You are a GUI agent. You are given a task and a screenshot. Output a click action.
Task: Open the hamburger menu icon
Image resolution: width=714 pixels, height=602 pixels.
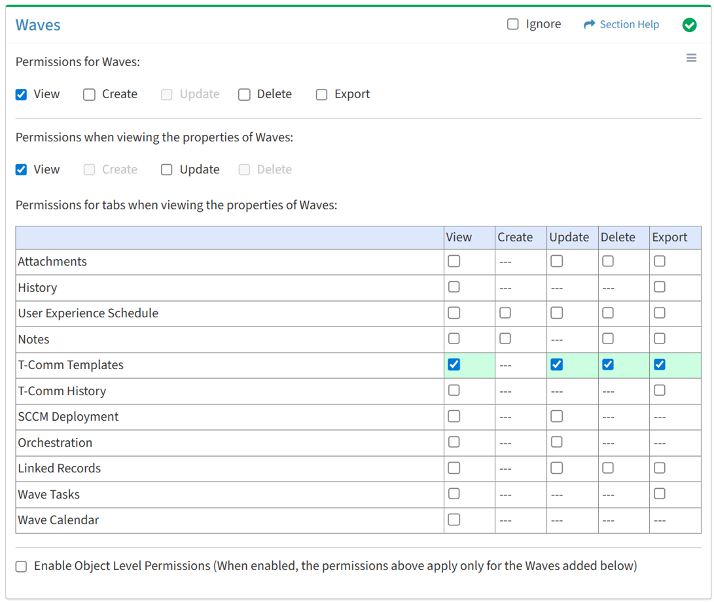coord(691,58)
